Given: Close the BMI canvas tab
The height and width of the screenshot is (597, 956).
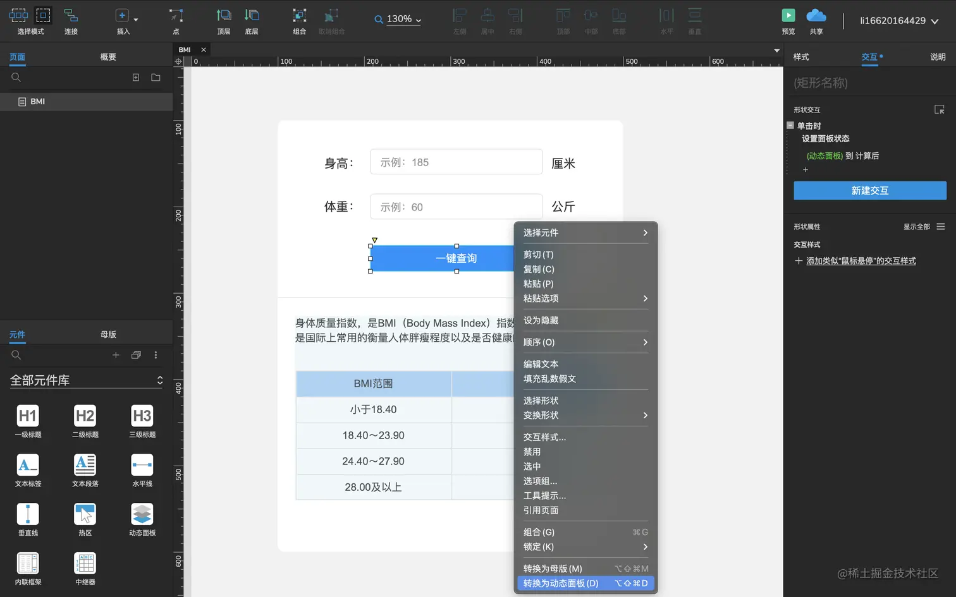Looking at the screenshot, I should tap(204, 50).
